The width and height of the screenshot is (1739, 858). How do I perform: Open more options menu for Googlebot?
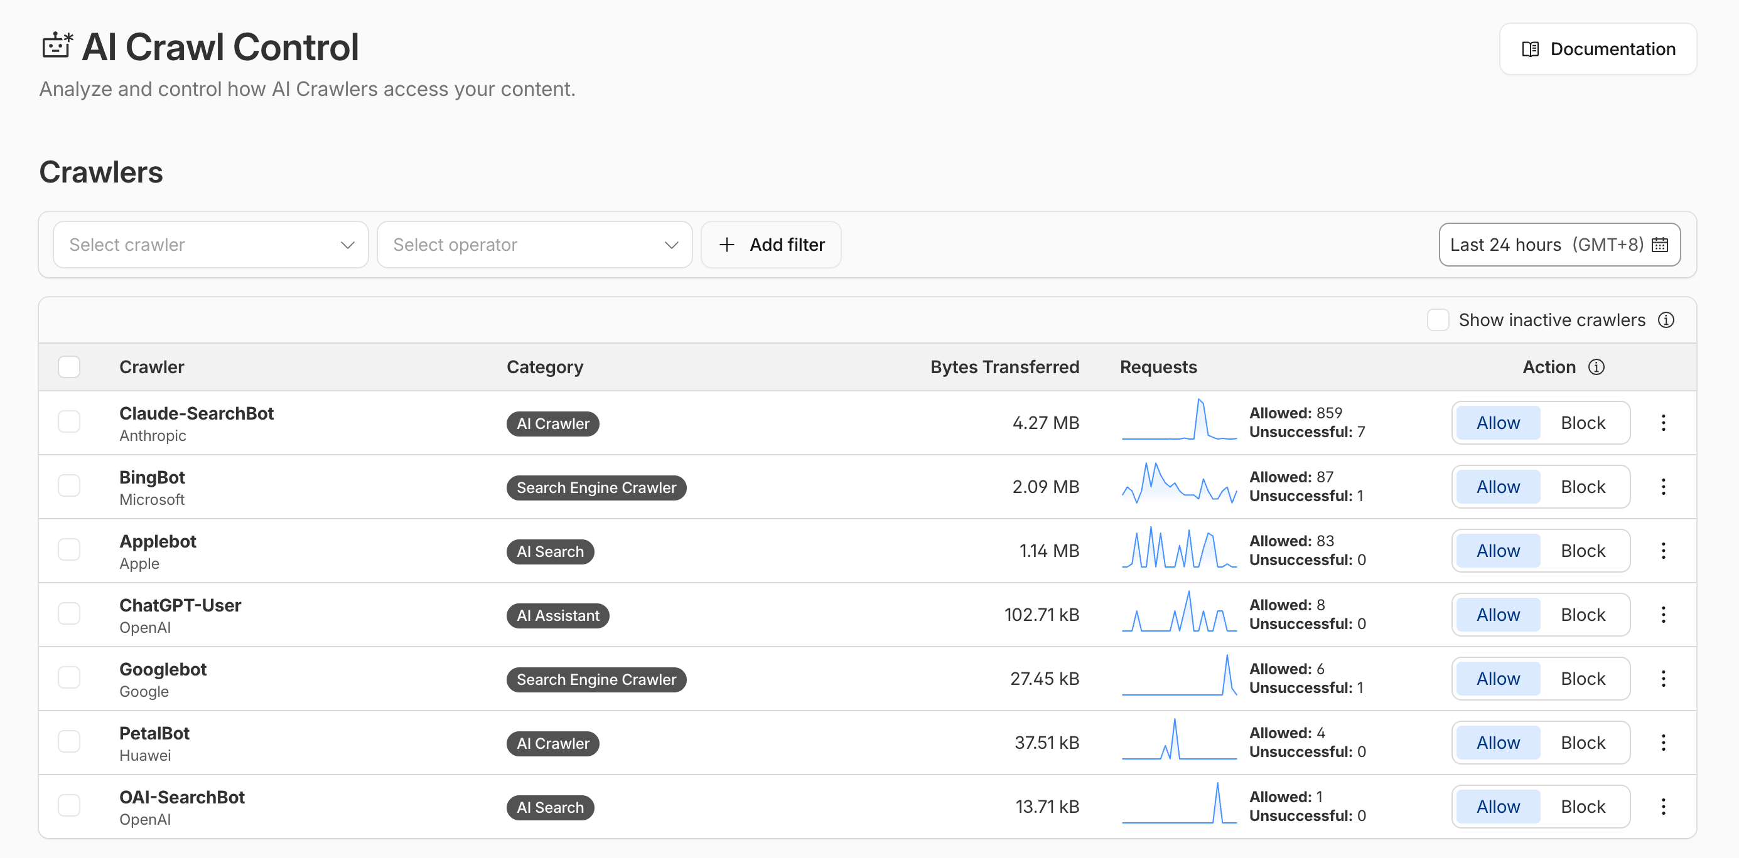click(x=1664, y=679)
